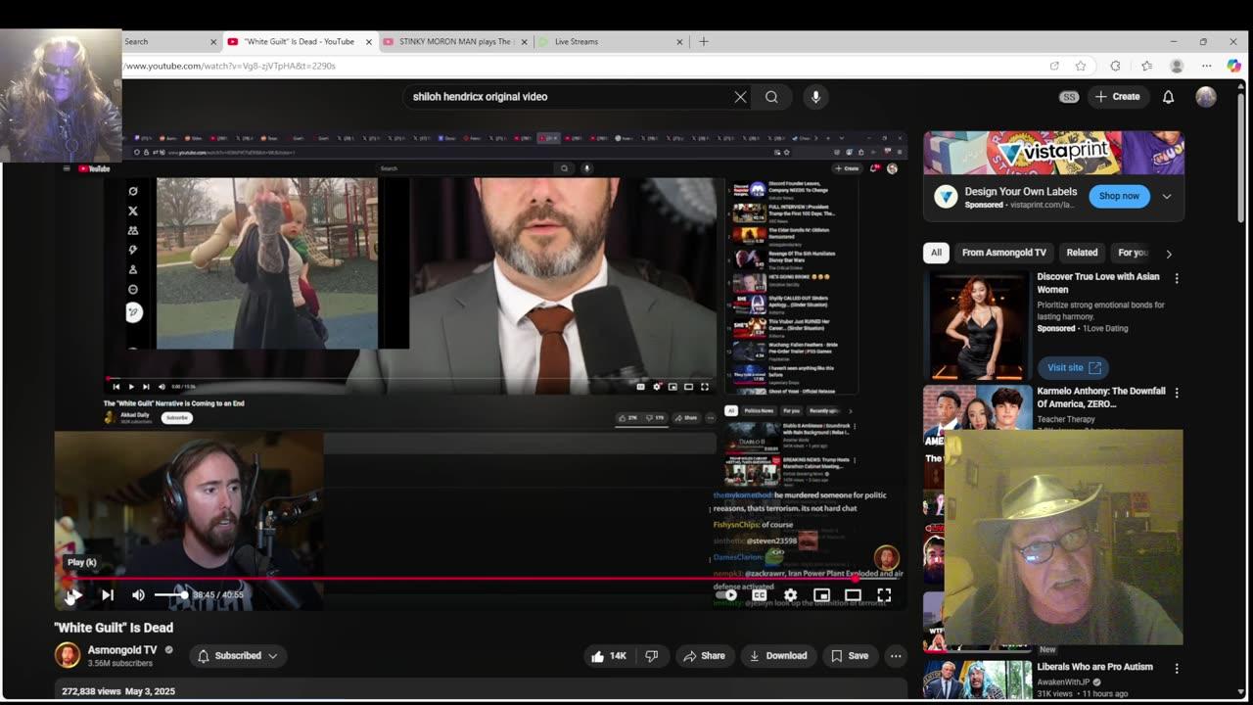Add page to favorites with star
This screenshot has height=705, width=1253.
1081,66
